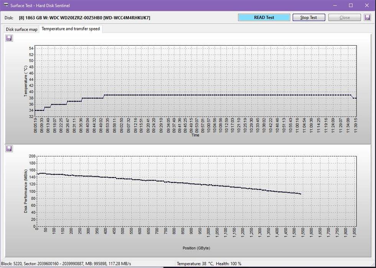The image size is (376, 268).
Task: Switch to the Disk surface map tab
Action: pyautogui.click(x=21, y=29)
